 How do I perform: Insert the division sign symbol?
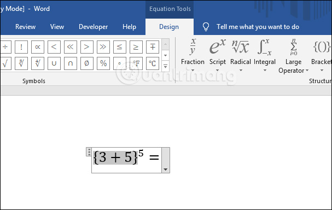(x=5, y=47)
